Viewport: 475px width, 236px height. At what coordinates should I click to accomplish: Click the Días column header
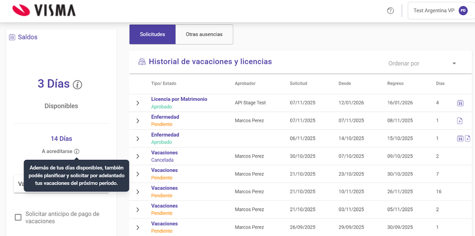440,83
